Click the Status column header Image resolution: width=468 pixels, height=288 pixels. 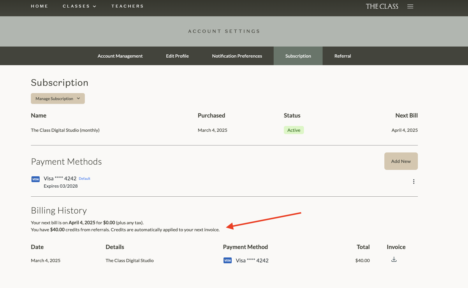[x=292, y=115]
